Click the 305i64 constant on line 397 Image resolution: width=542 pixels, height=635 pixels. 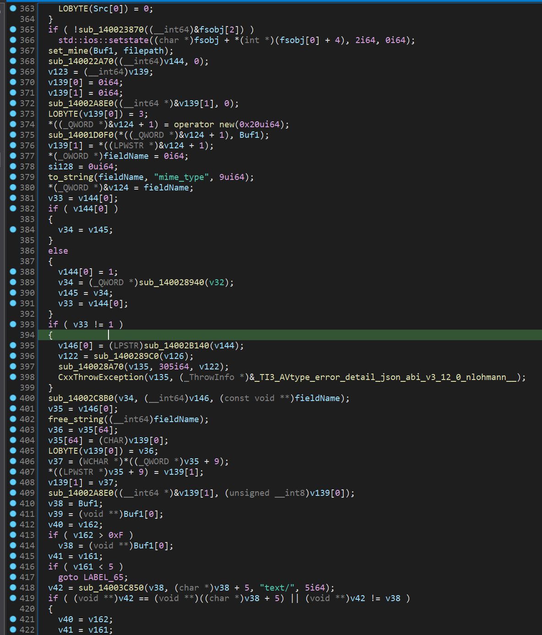tap(174, 367)
